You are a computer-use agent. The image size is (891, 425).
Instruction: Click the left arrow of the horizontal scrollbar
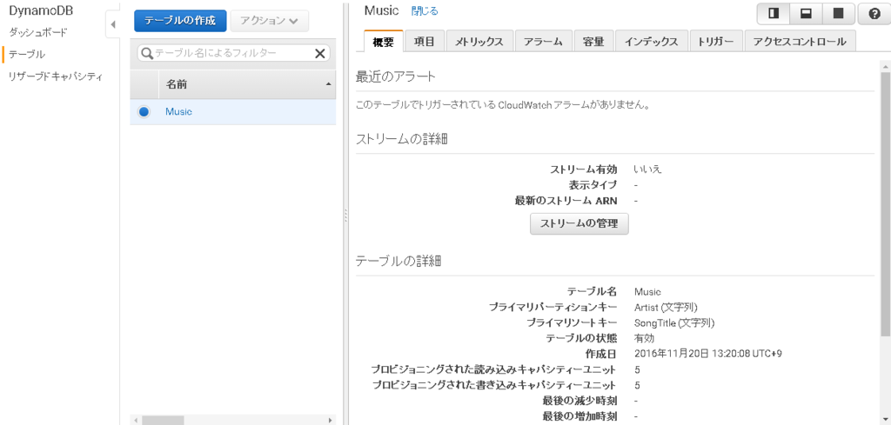[135, 421]
